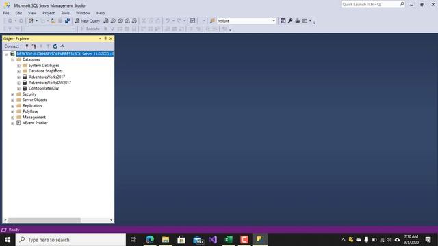Screen dimensions: 438x246
Task: Open the 'restore' search combo box
Action: tap(246, 21)
